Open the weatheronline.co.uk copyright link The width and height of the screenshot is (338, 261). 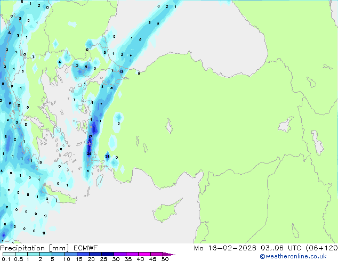click(293, 256)
